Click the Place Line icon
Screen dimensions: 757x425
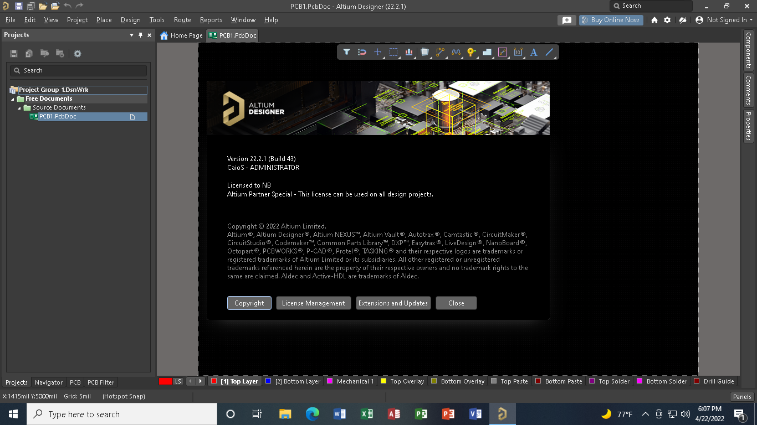(x=549, y=52)
